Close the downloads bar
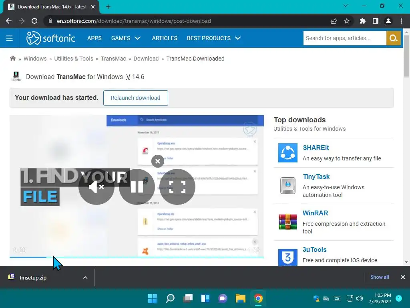 point(403,277)
